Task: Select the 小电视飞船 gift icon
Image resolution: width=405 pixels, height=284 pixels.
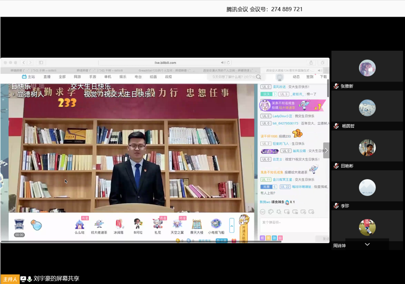Action: [216, 224]
